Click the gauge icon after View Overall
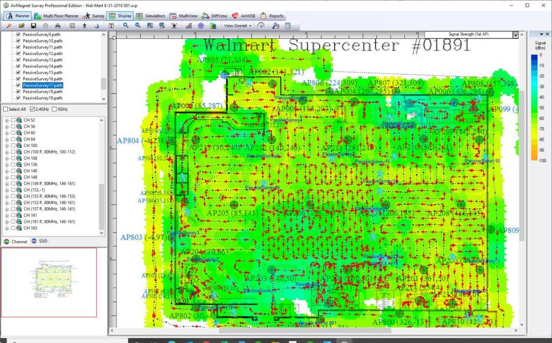Screen dimensions: 552x343 (261, 26)
